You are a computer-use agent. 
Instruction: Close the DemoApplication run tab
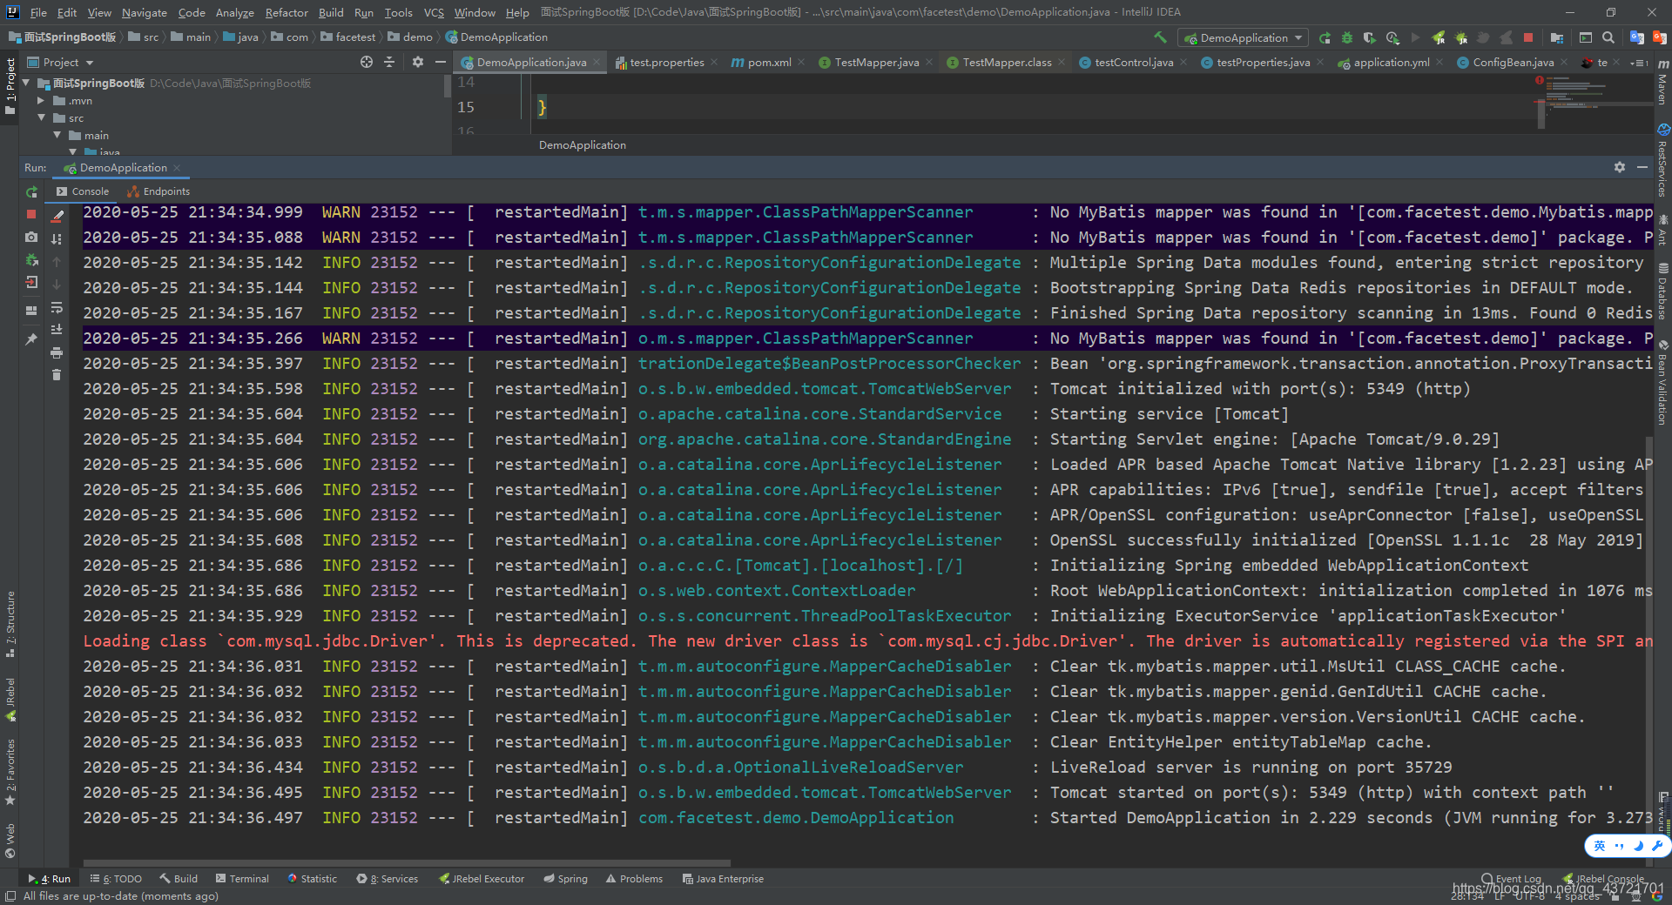point(177,168)
